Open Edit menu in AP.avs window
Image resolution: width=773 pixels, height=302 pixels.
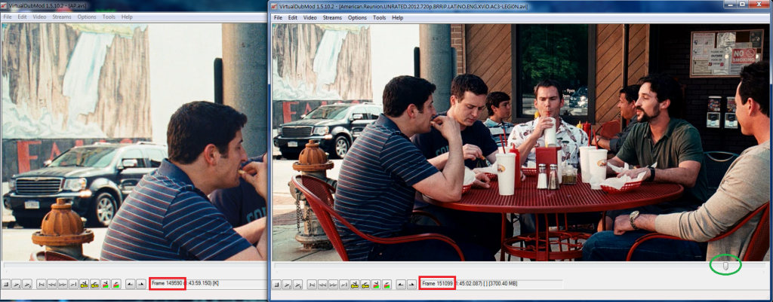(x=22, y=17)
